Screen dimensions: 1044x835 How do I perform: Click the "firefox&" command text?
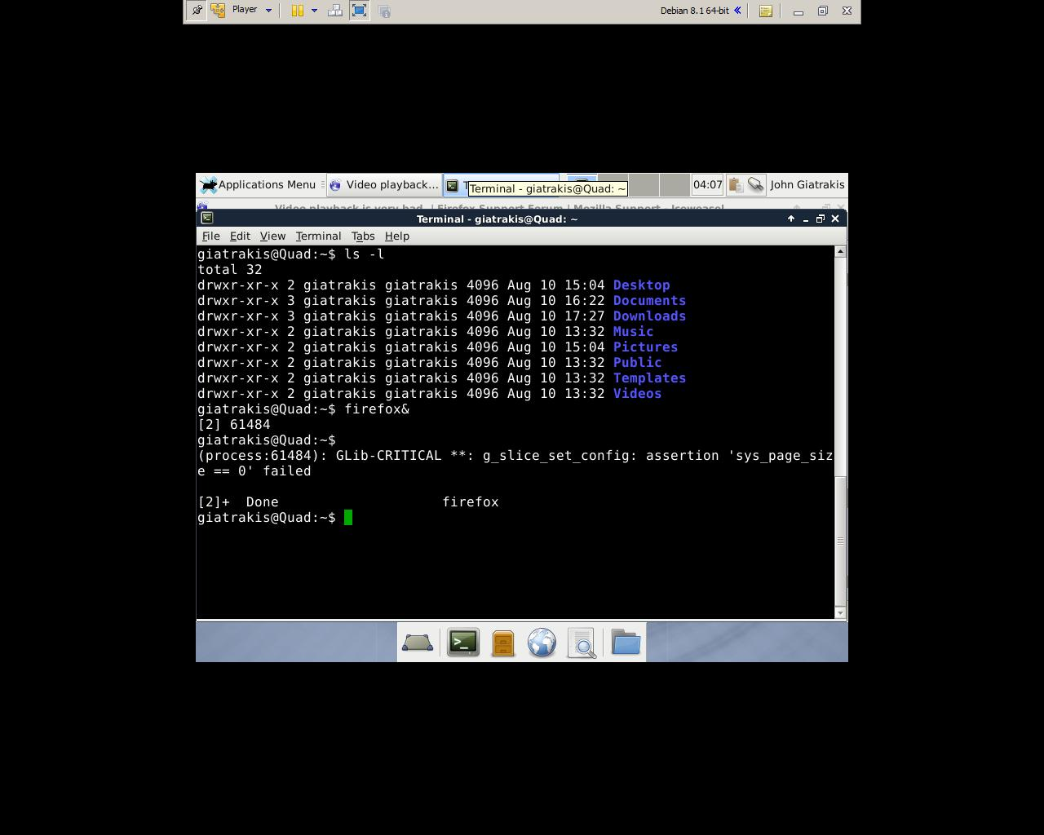click(x=377, y=409)
